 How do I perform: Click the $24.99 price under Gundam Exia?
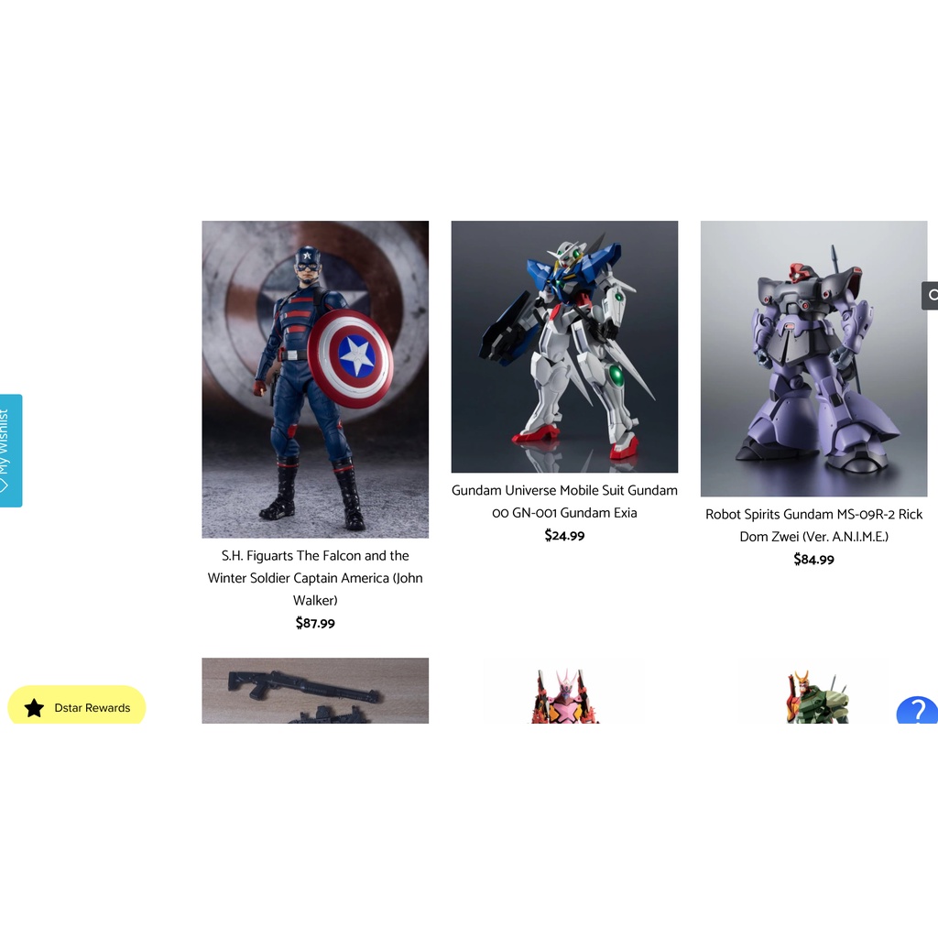tap(564, 535)
